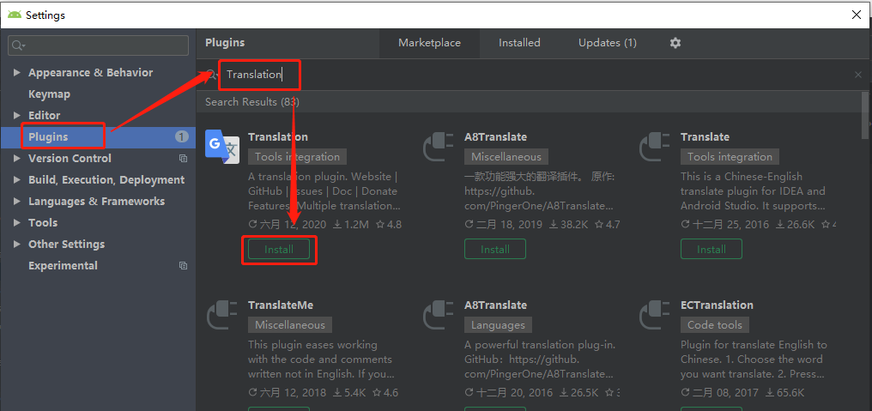Screen dimensions: 872x411
Task: Close the Settings window
Action: [x=857, y=15]
